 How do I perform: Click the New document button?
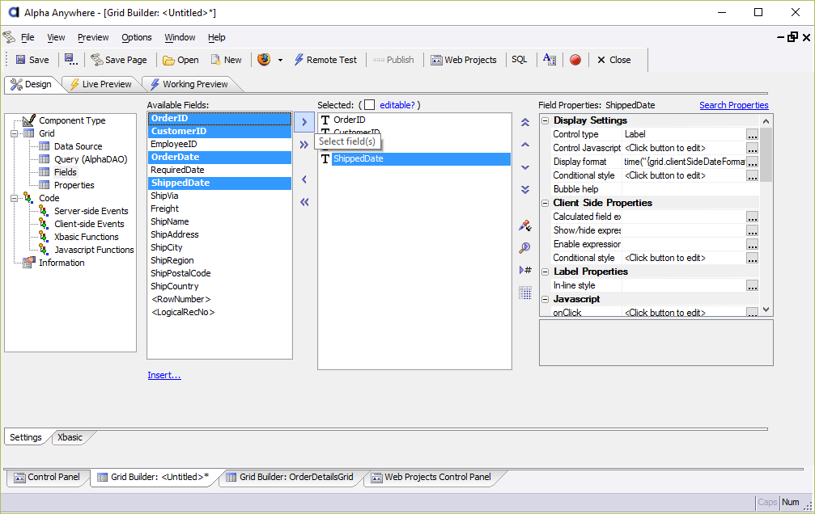point(226,60)
